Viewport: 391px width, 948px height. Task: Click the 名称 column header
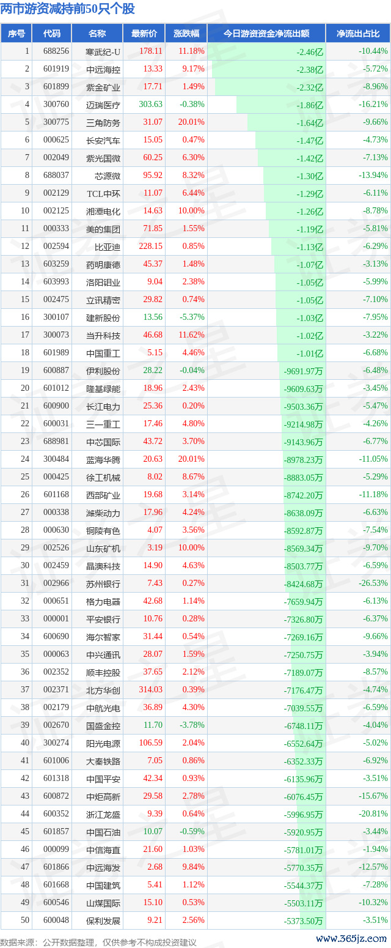(97, 34)
